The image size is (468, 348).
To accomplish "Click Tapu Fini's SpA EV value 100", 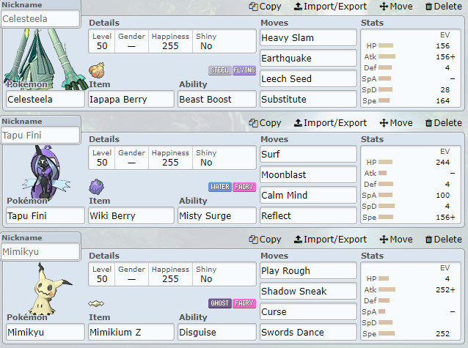I will pyautogui.click(x=442, y=196).
